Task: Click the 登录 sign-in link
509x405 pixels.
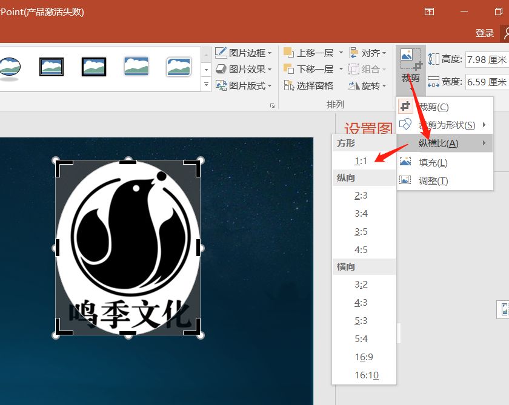Action: [485, 33]
